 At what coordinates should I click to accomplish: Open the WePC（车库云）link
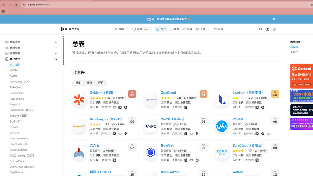tap(173, 119)
